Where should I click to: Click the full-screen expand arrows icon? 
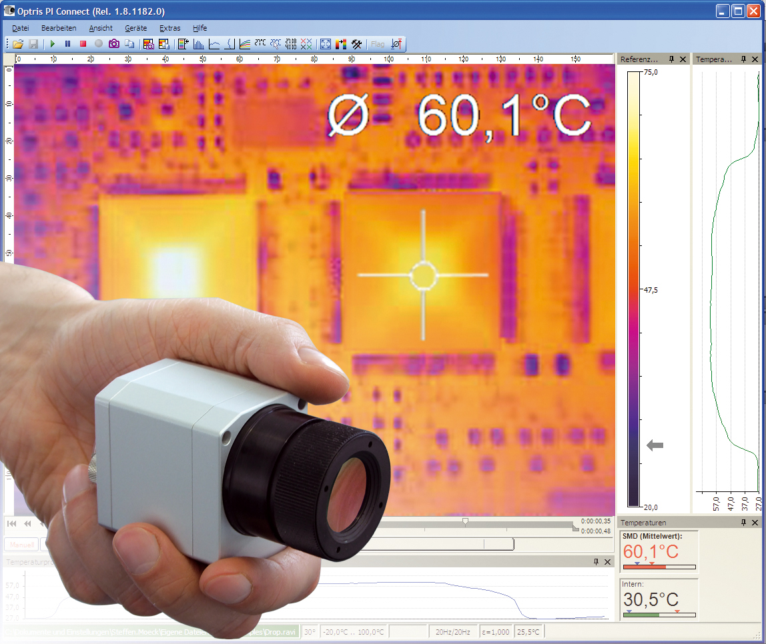coord(326,44)
